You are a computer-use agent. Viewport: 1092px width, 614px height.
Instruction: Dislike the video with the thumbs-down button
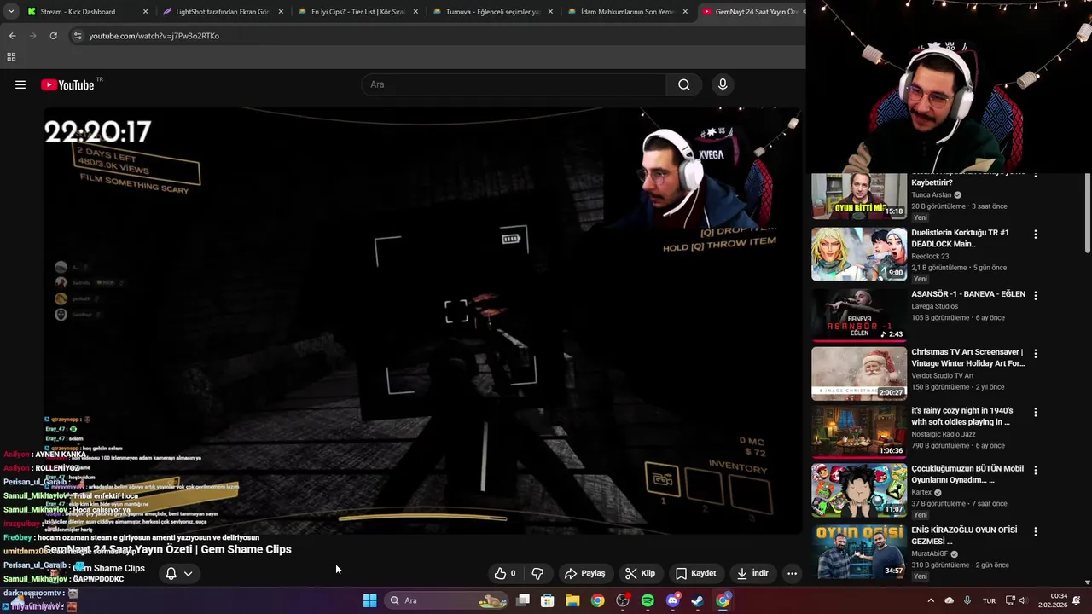point(537,573)
